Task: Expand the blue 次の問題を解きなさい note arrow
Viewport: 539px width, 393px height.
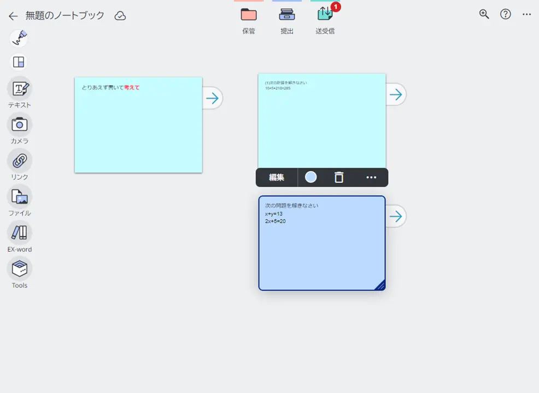Action: [x=396, y=216]
